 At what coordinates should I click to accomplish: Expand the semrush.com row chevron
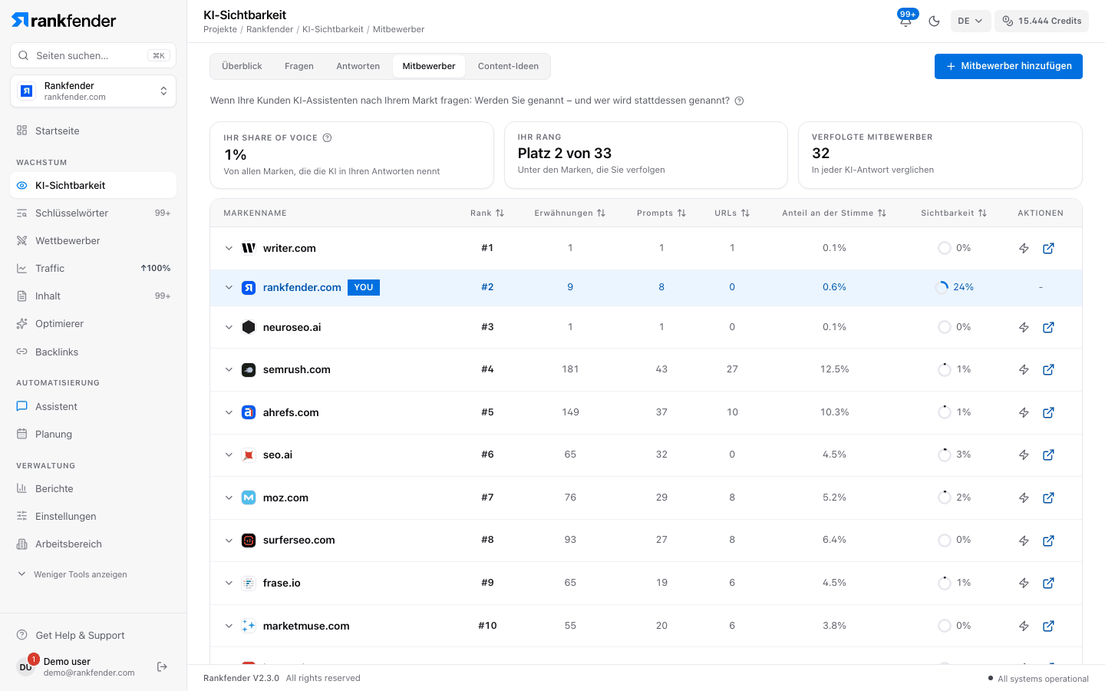click(x=229, y=369)
